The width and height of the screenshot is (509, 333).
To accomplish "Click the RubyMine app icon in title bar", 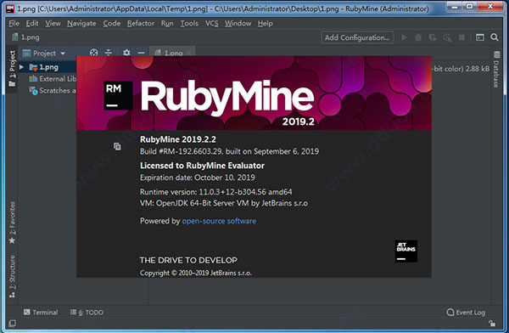I will [10, 8].
